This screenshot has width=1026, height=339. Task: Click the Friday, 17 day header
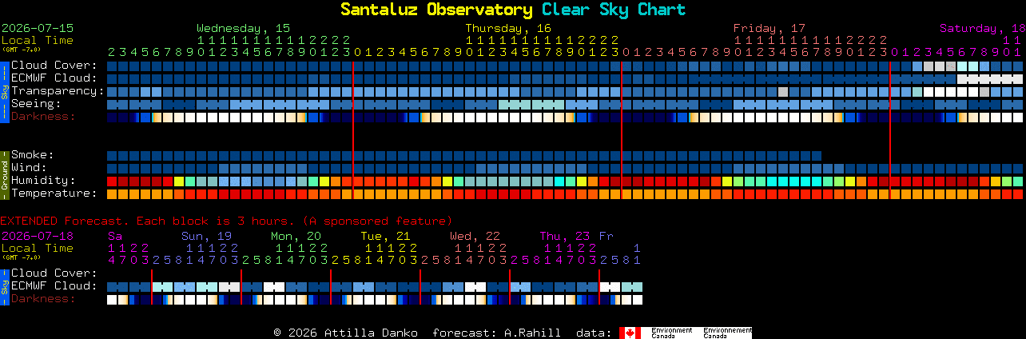tap(769, 27)
